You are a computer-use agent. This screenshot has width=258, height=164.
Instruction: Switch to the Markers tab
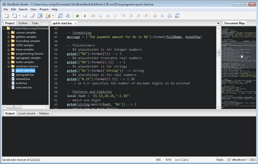pos(44,113)
